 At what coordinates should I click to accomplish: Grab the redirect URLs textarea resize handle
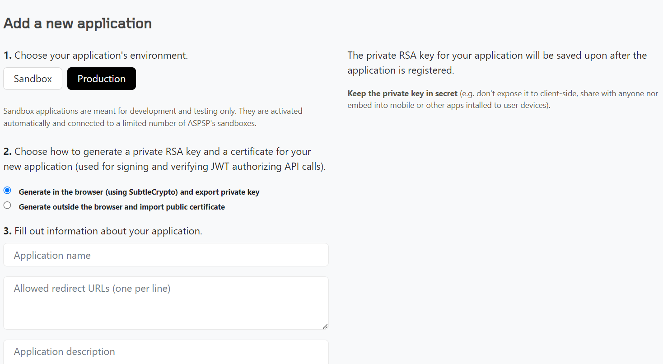[x=325, y=326]
